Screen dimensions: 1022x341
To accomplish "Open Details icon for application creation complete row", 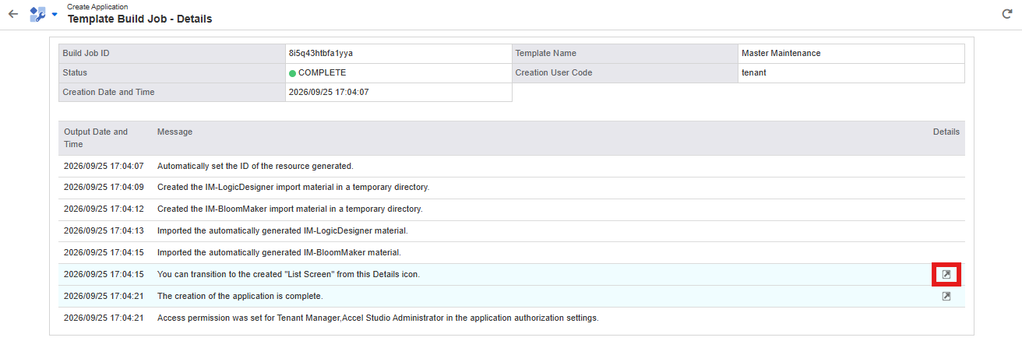I will pyautogui.click(x=946, y=297).
